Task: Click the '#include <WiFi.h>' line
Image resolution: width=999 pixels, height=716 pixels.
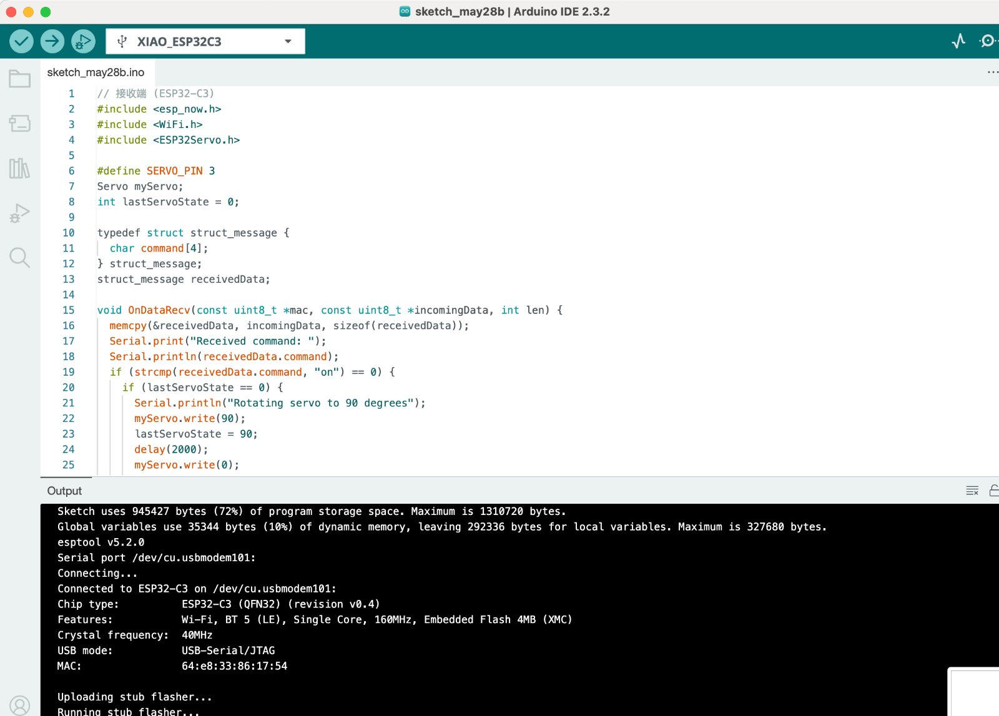Action: (x=150, y=125)
